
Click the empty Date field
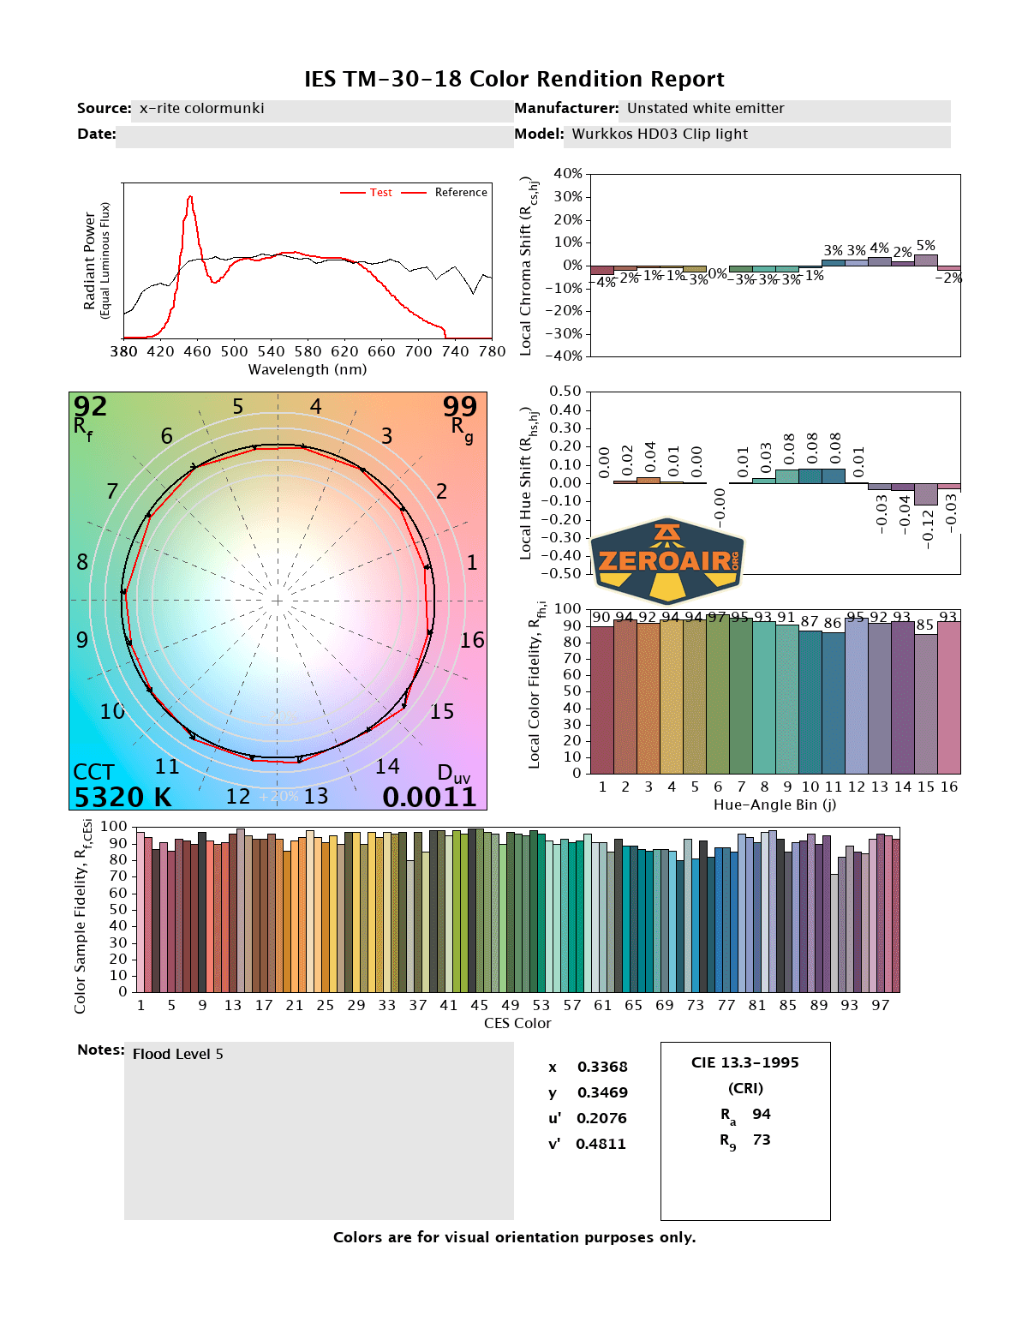pyautogui.click(x=314, y=136)
